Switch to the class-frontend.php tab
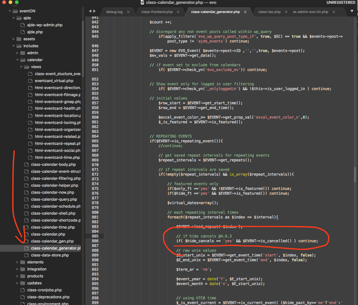The image size is (358, 305). (157, 12)
